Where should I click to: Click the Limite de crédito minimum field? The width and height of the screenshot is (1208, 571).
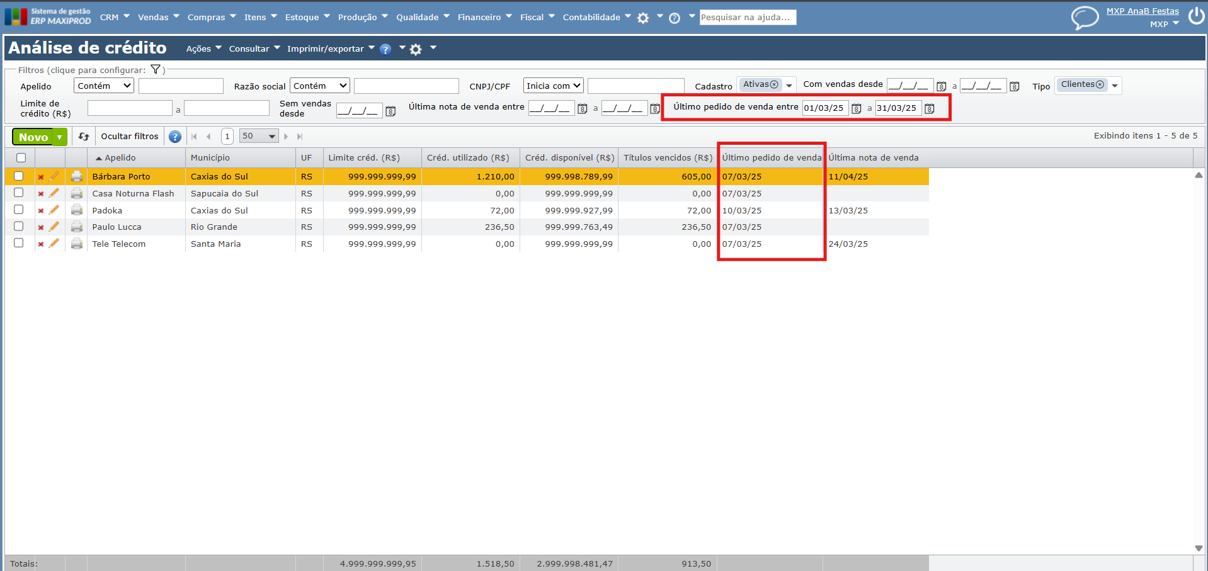click(130, 108)
